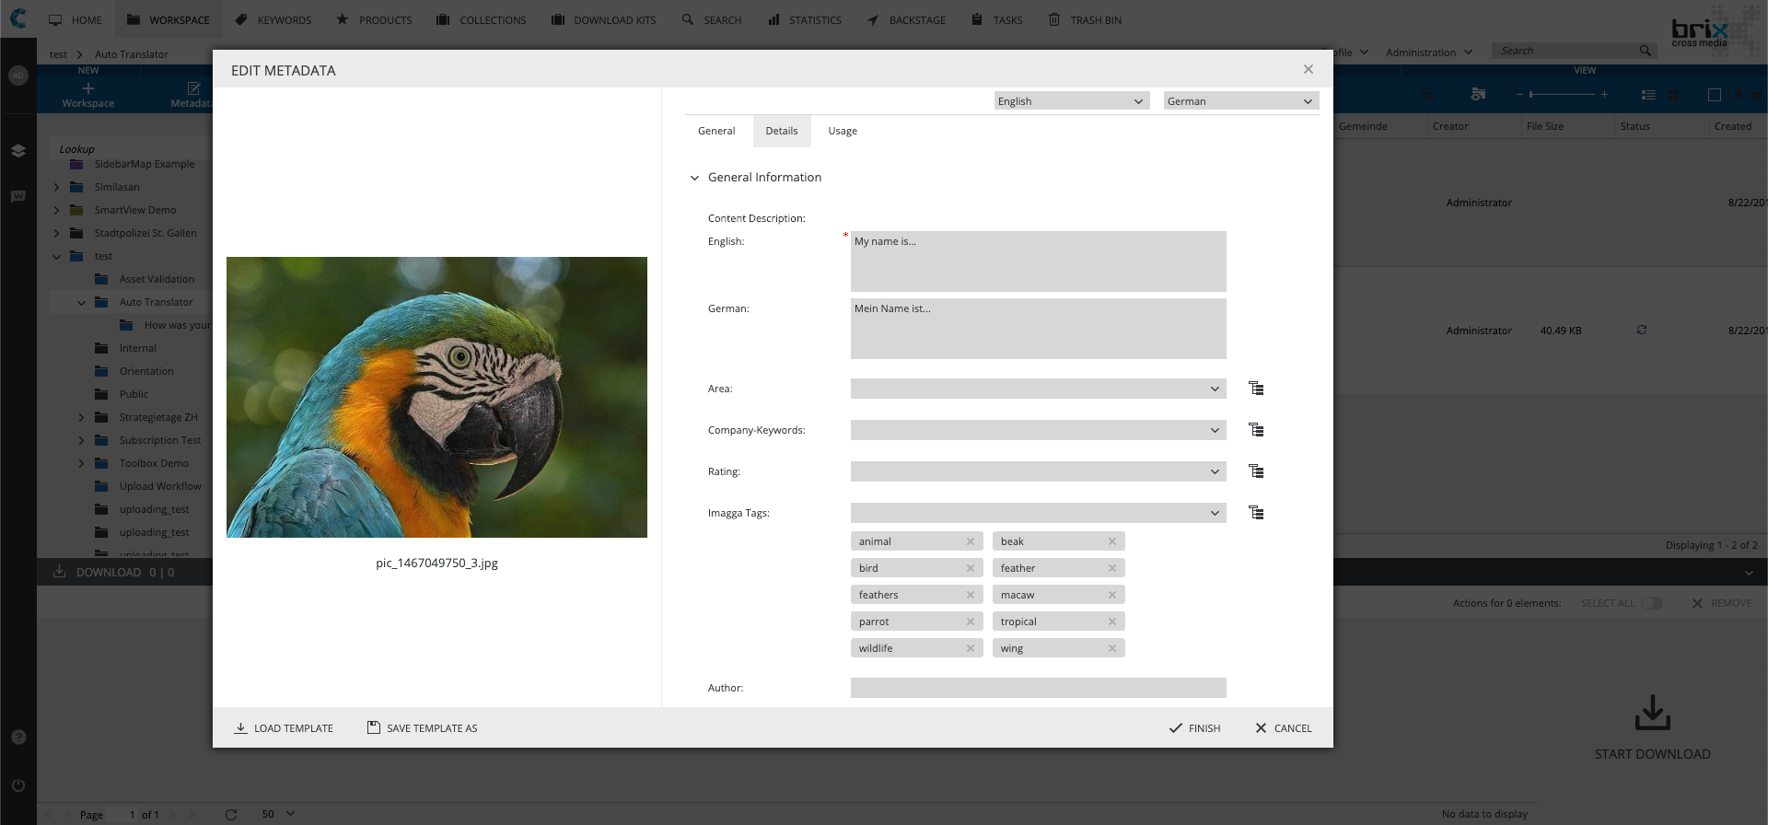Image resolution: width=1768 pixels, height=825 pixels.
Task: Open the page size 50 dropdown
Action: tap(278, 814)
